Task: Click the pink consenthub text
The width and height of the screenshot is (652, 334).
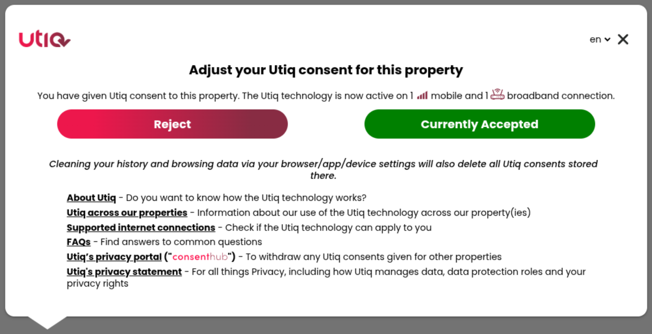Action: 200,257
